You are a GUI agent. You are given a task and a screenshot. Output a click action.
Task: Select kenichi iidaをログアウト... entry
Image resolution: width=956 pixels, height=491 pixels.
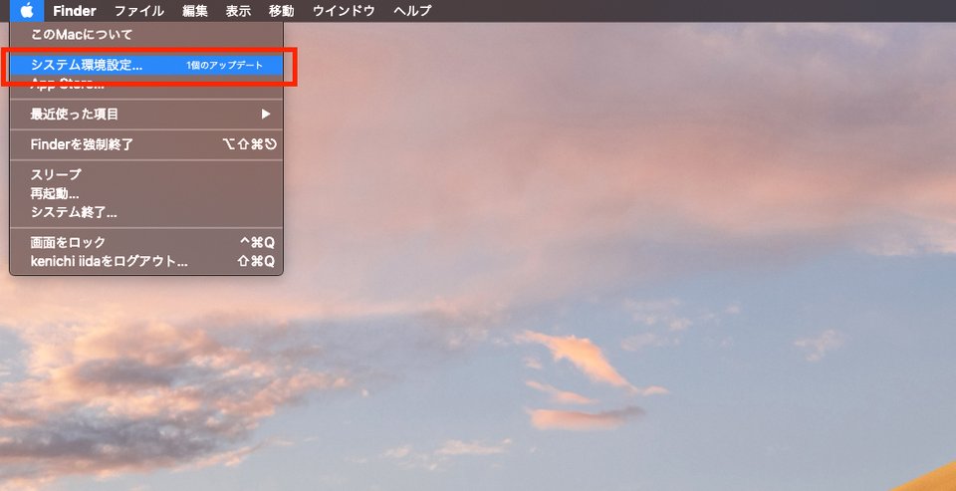coord(146,261)
